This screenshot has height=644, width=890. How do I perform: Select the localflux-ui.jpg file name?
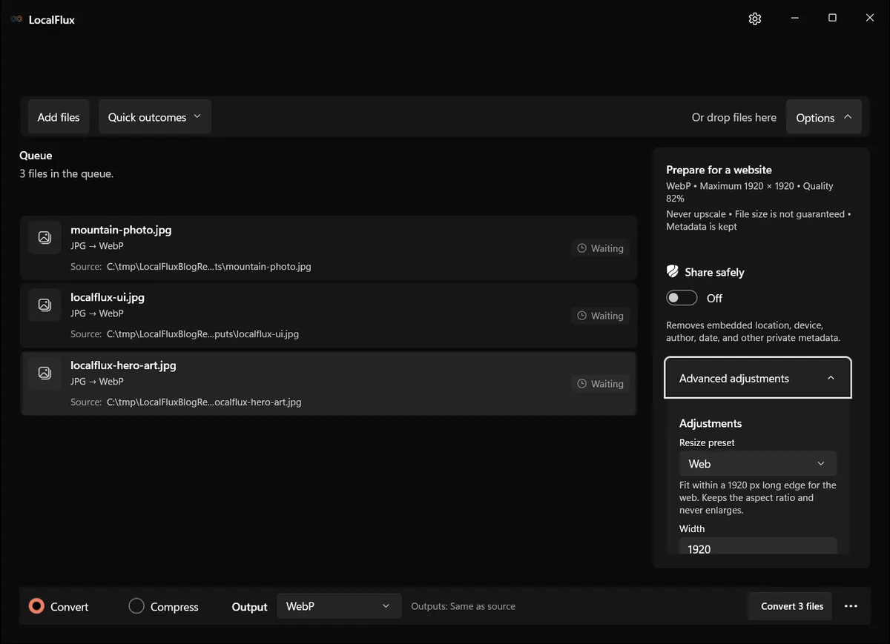click(x=108, y=297)
